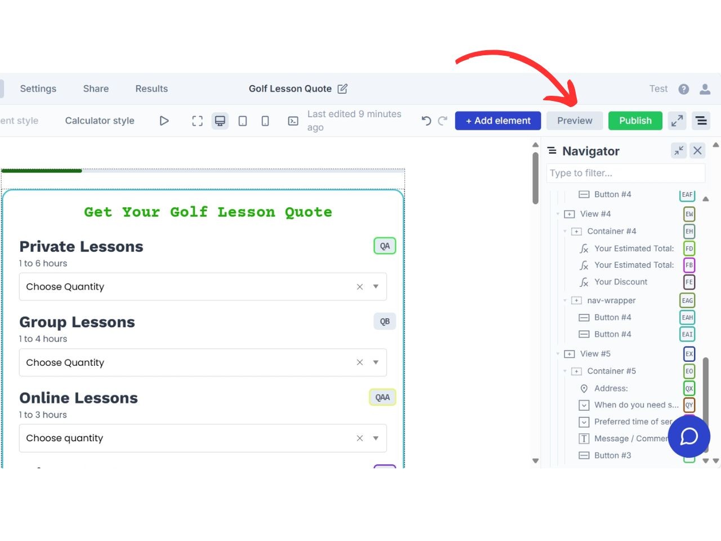This screenshot has height=541, width=721.
Task: Clear the Private Lessons selection
Action: click(x=359, y=287)
